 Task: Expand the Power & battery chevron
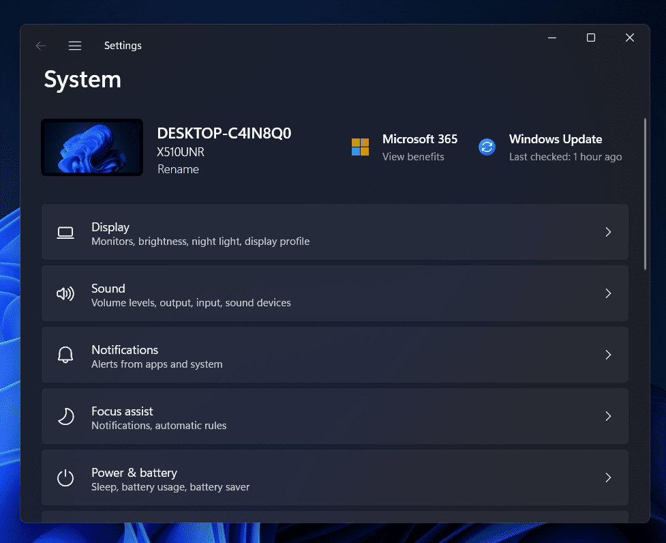pos(608,478)
